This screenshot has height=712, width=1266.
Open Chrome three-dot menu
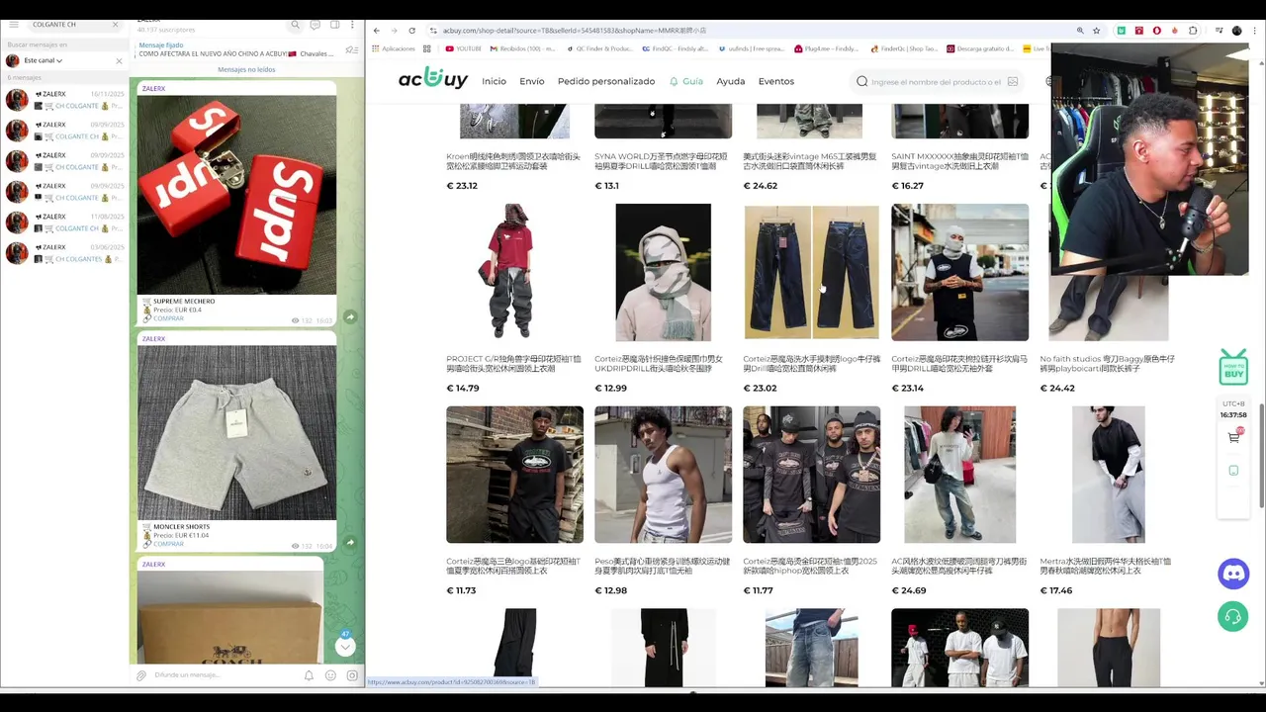click(x=1254, y=31)
